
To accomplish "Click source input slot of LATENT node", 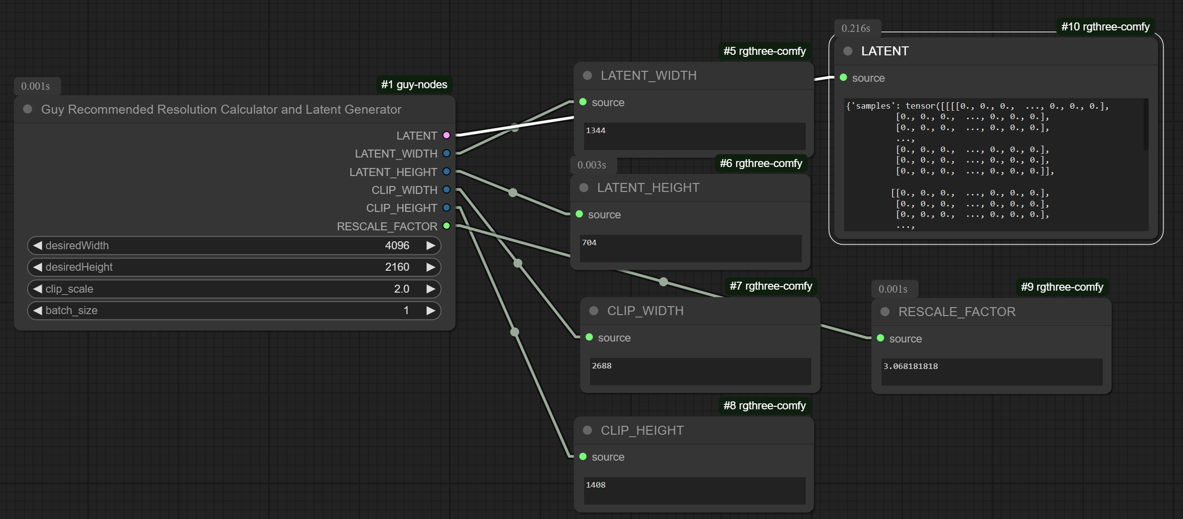I will click(844, 78).
